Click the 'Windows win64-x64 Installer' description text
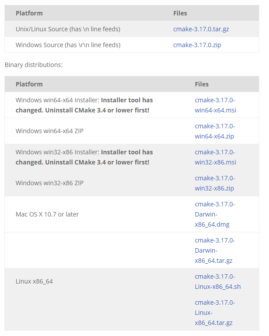269x336 pixels. point(84,105)
